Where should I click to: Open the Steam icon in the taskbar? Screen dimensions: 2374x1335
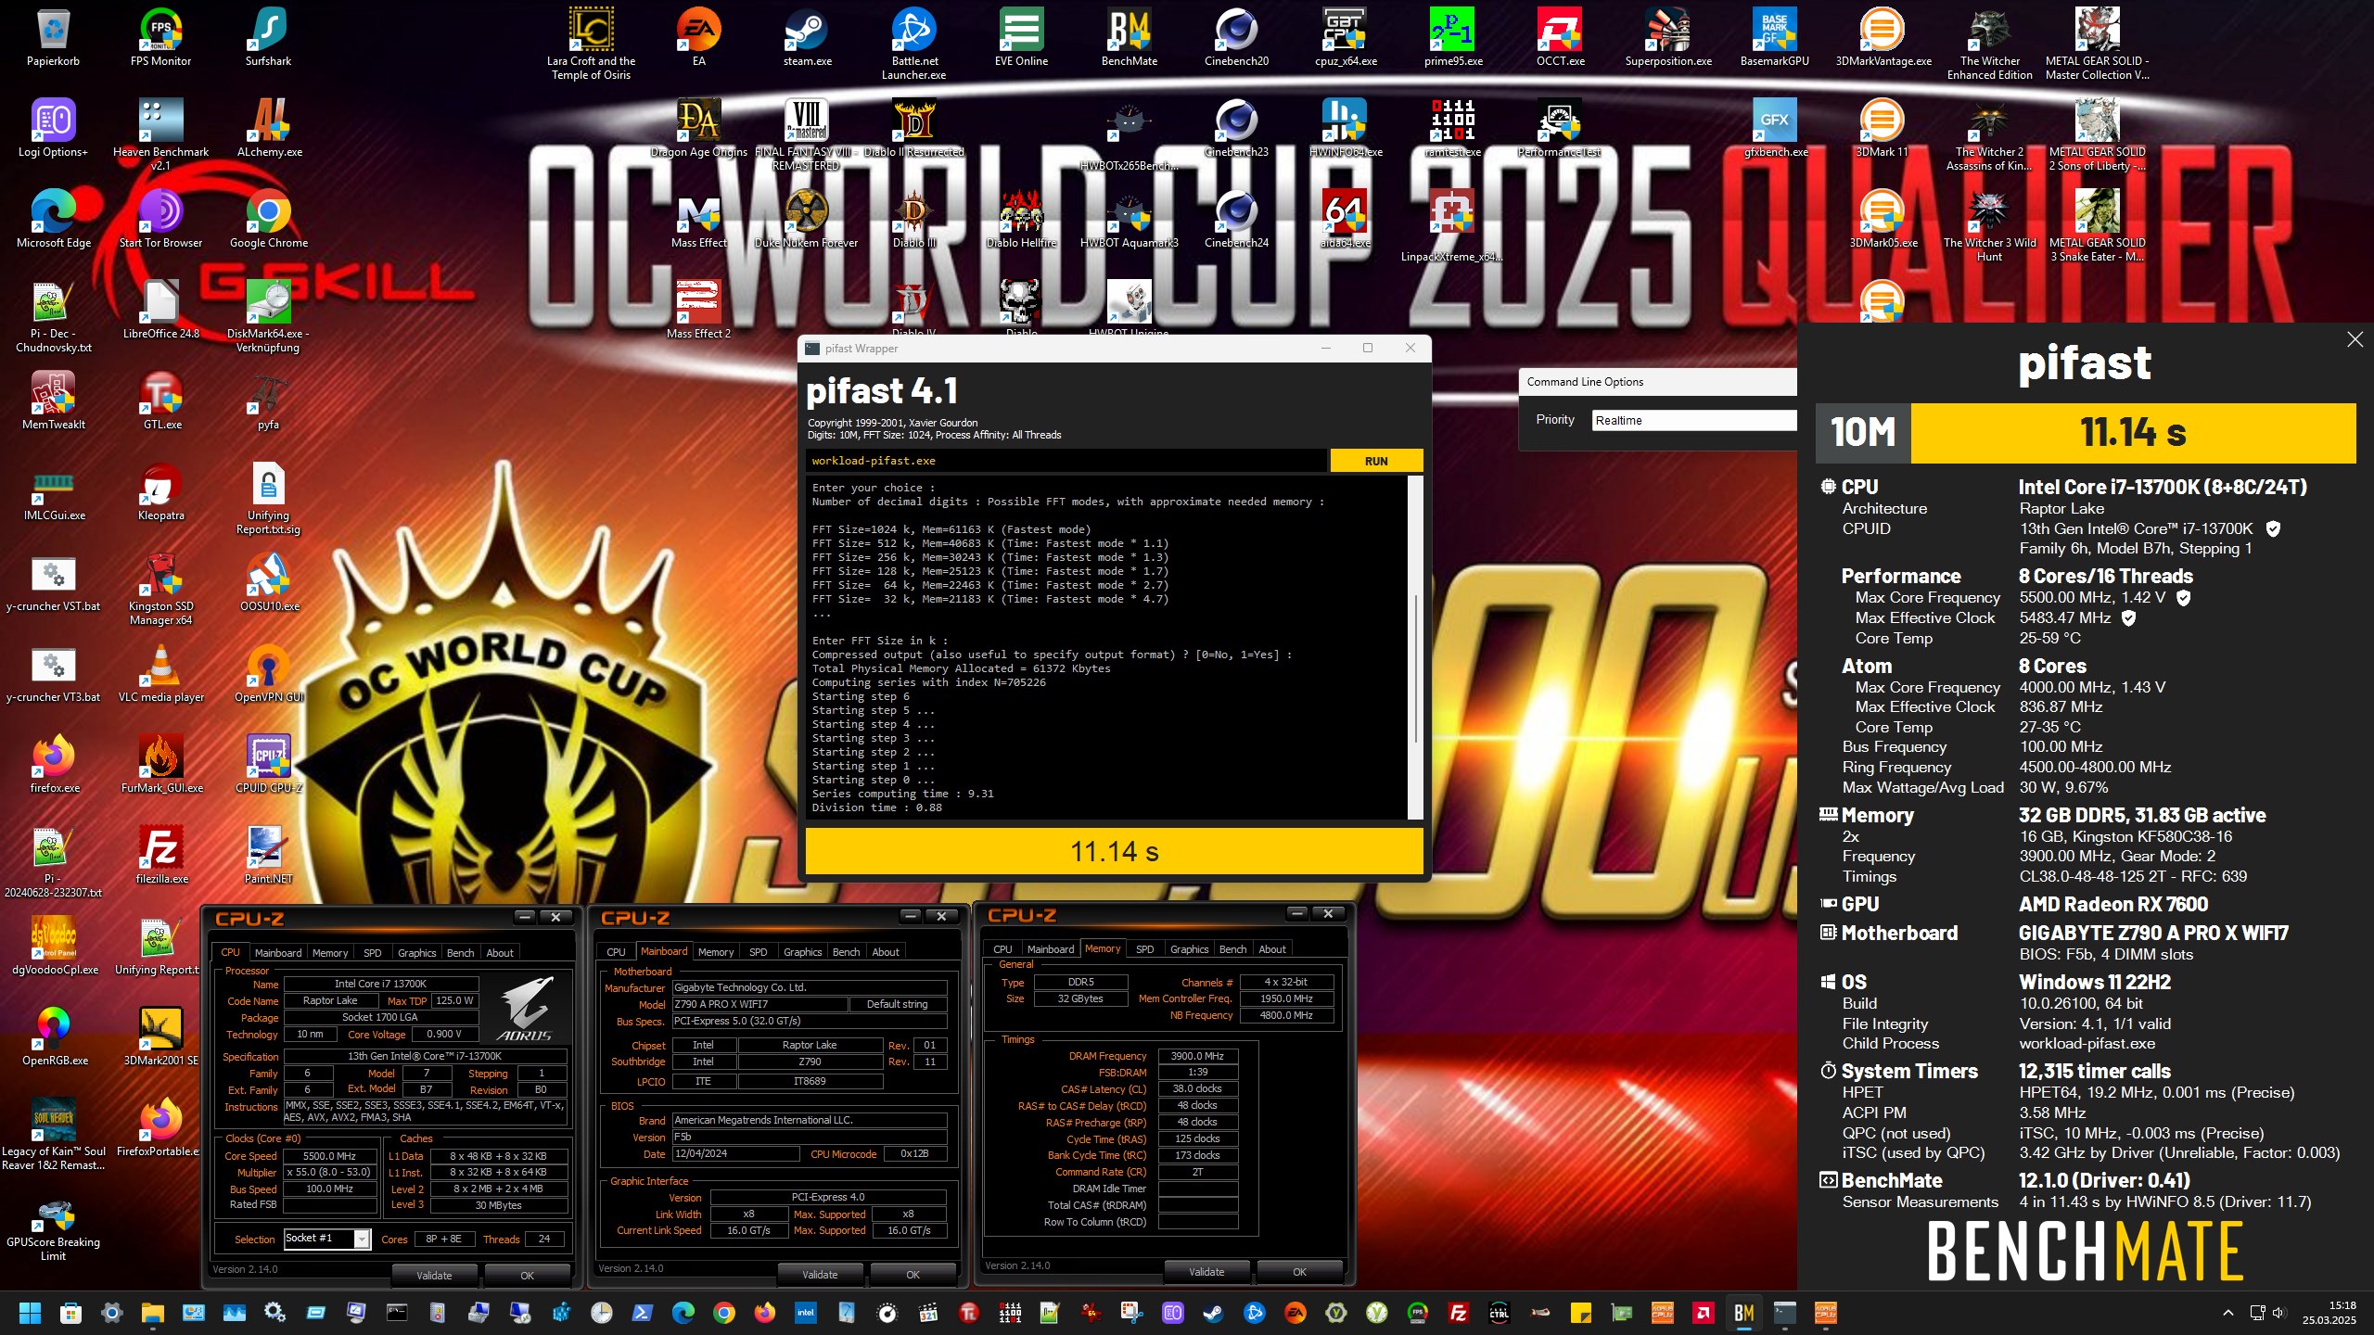point(1213,1313)
